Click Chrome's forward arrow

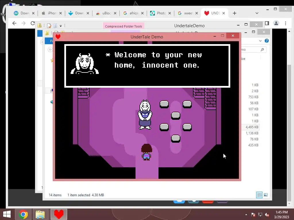24,23
